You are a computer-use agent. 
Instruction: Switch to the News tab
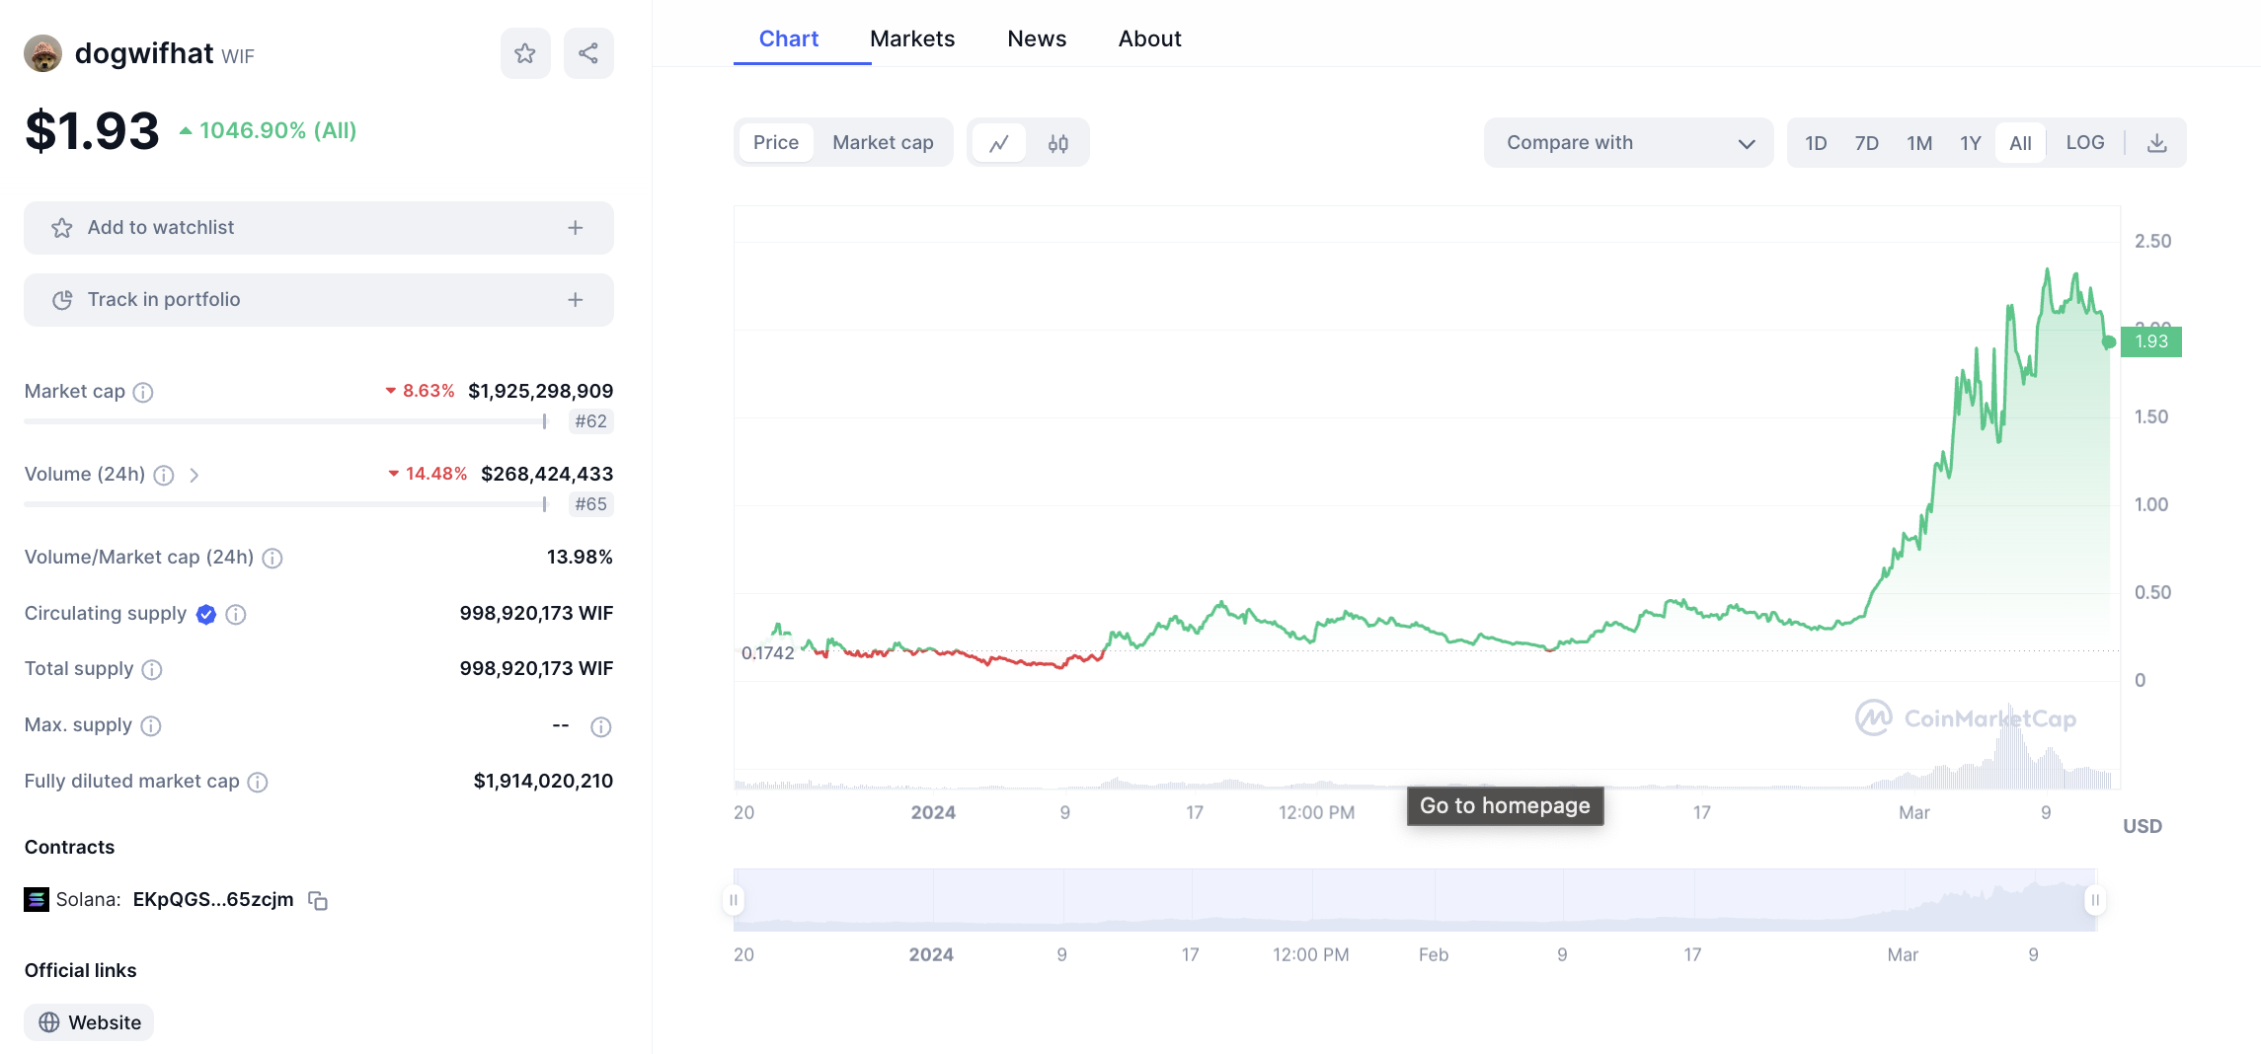[x=1037, y=38]
